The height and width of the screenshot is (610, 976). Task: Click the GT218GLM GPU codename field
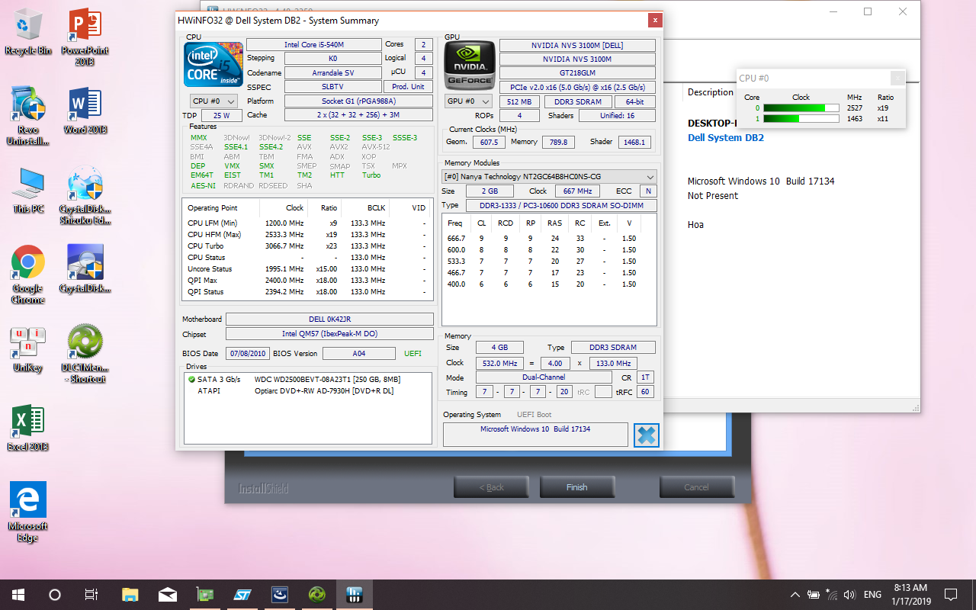click(577, 72)
